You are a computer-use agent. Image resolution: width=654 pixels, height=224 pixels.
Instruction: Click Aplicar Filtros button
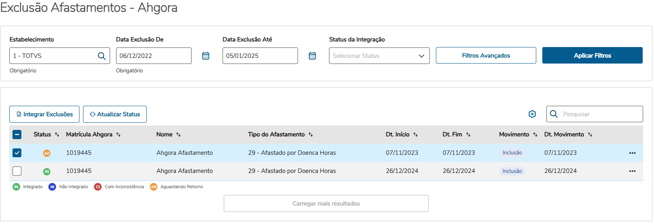click(592, 55)
